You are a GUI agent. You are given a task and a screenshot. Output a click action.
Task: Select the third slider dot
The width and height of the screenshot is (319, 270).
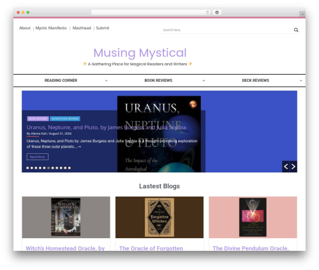pyautogui.click(x=36, y=168)
